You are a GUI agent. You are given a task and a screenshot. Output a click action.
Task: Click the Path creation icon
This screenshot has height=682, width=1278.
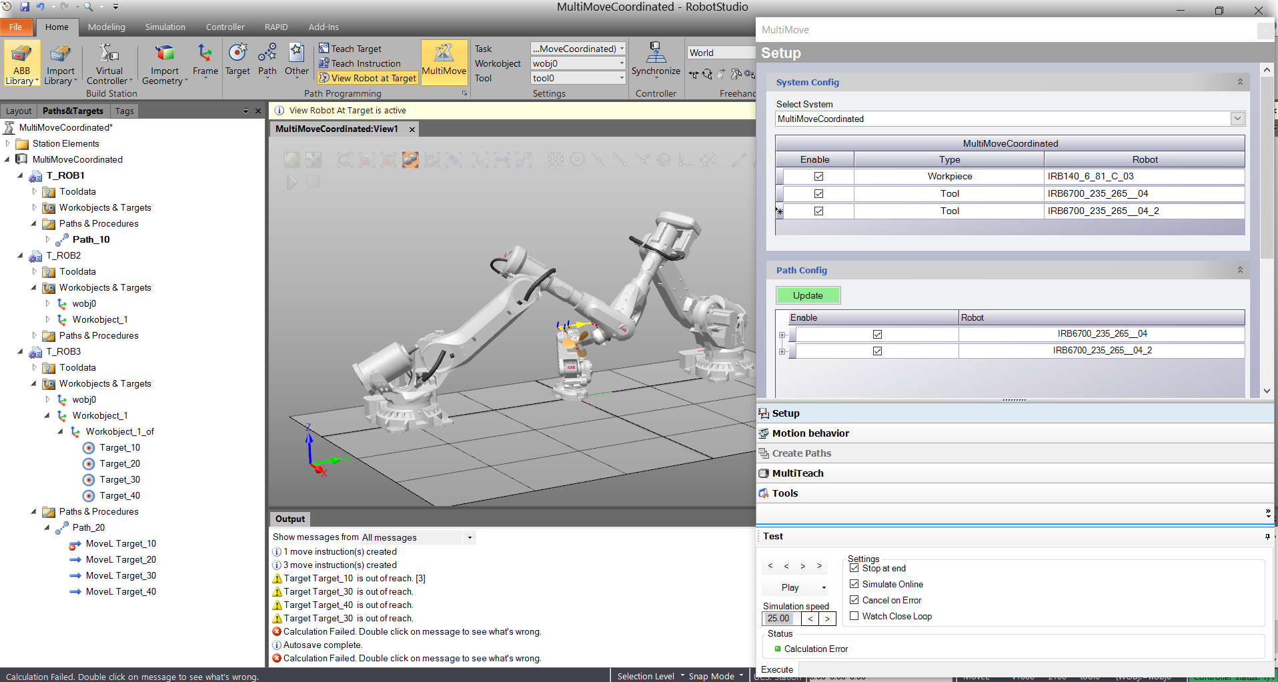tap(267, 53)
